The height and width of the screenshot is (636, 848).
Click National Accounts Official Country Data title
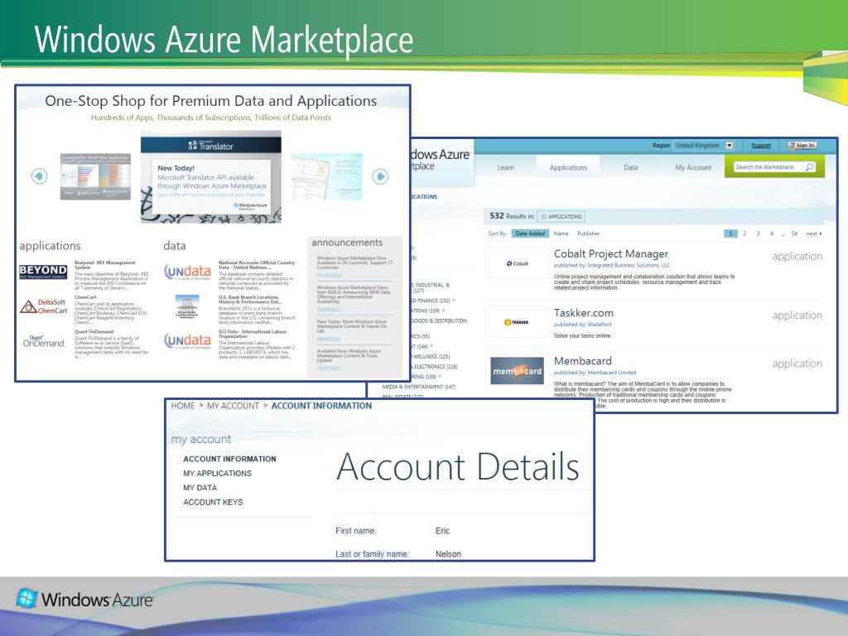pyautogui.click(x=257, y=264)
